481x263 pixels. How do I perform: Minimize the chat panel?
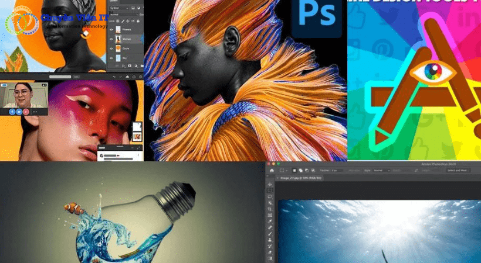132,148
